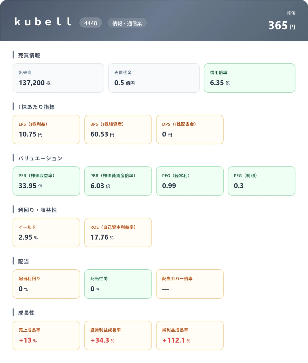Click the 1株あたり指標 section heading
308x363 pixels.
(36, 107)
